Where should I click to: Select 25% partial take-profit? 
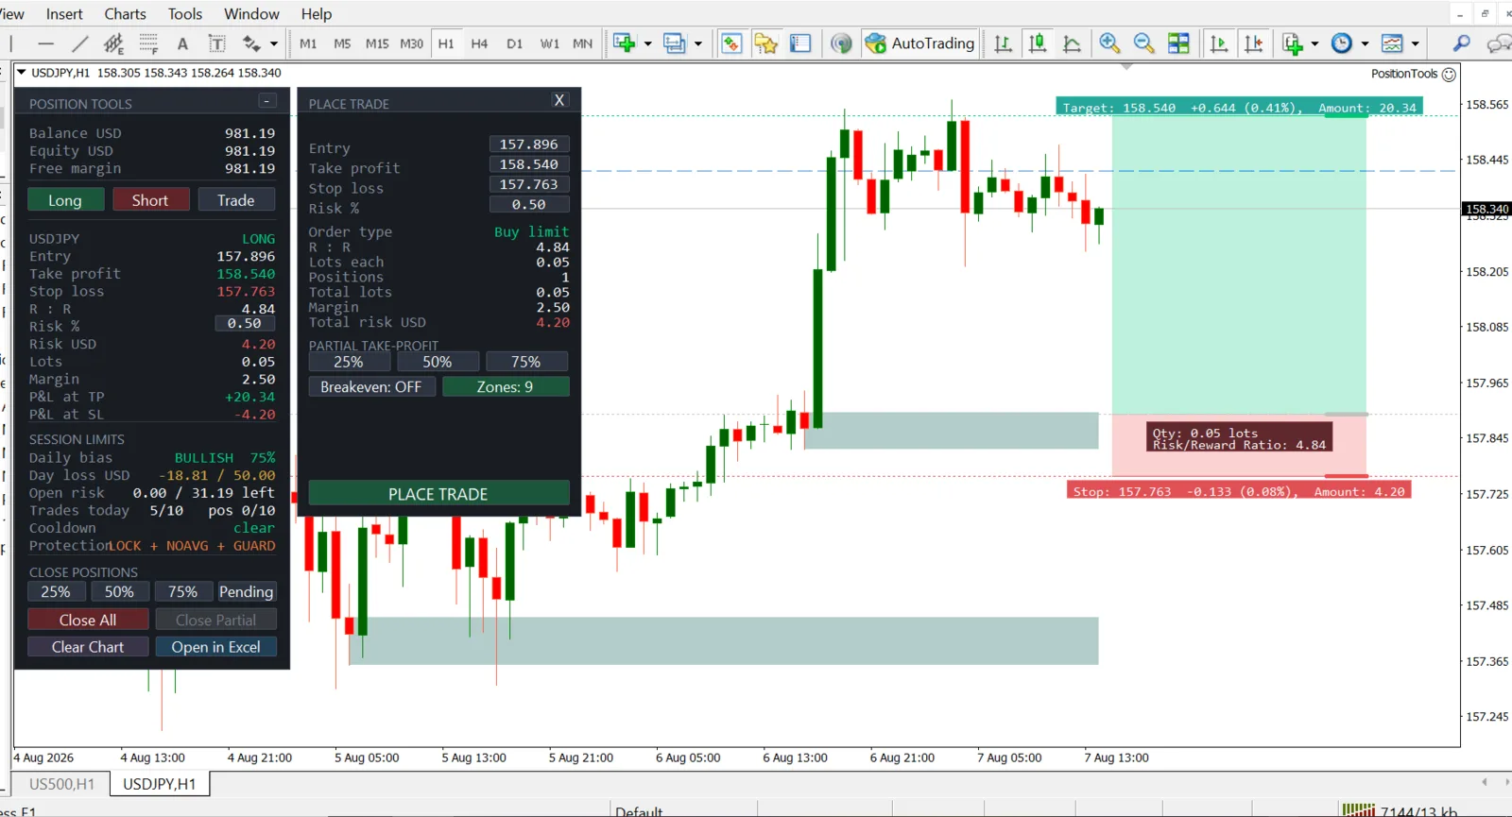click(x=349, y=362)
